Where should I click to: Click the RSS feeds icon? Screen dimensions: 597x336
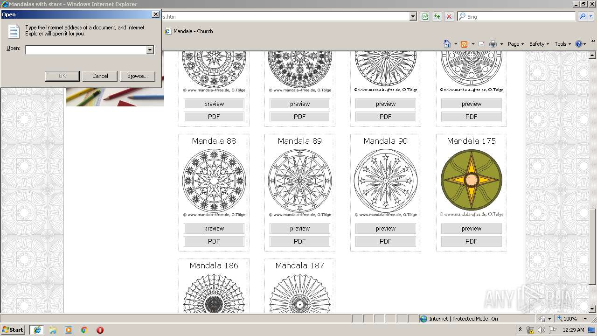tap(464, 44)
